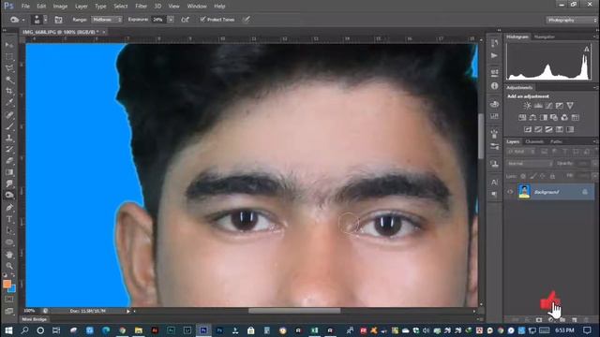Add a Levels adjustment
This screenshot has width=600, height=337.
pos(538,106)
